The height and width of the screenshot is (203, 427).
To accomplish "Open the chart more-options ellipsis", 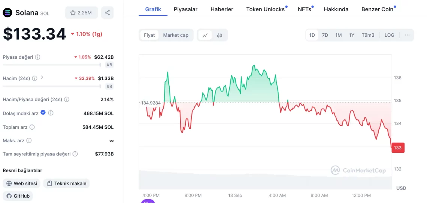I will pos(407,35).
